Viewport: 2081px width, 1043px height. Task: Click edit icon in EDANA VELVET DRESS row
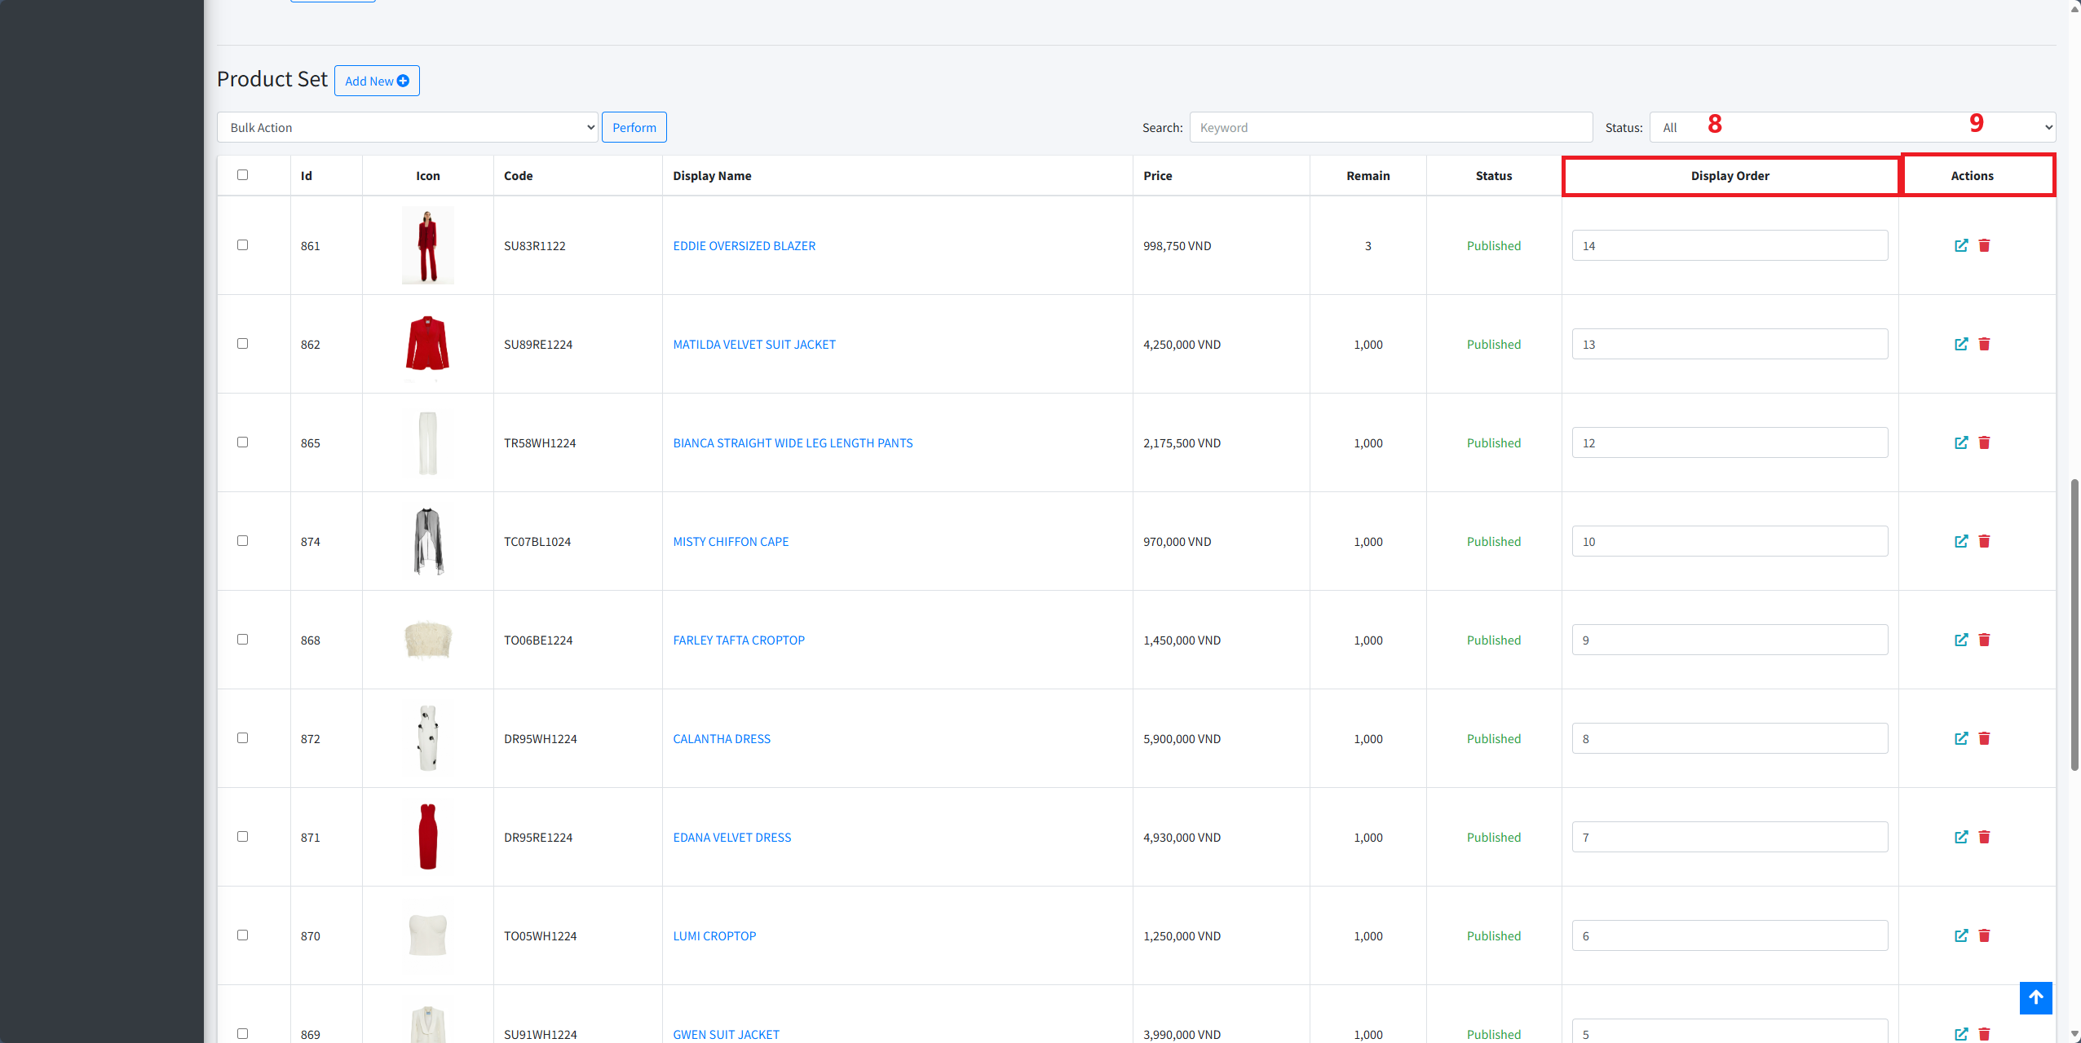(1961, 837)
